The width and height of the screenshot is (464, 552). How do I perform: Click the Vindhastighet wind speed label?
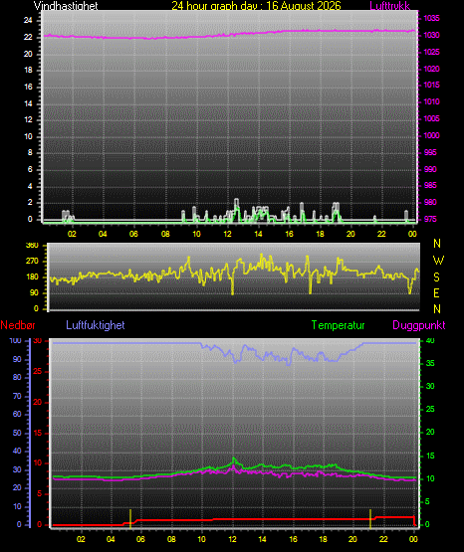pos(66,6)
